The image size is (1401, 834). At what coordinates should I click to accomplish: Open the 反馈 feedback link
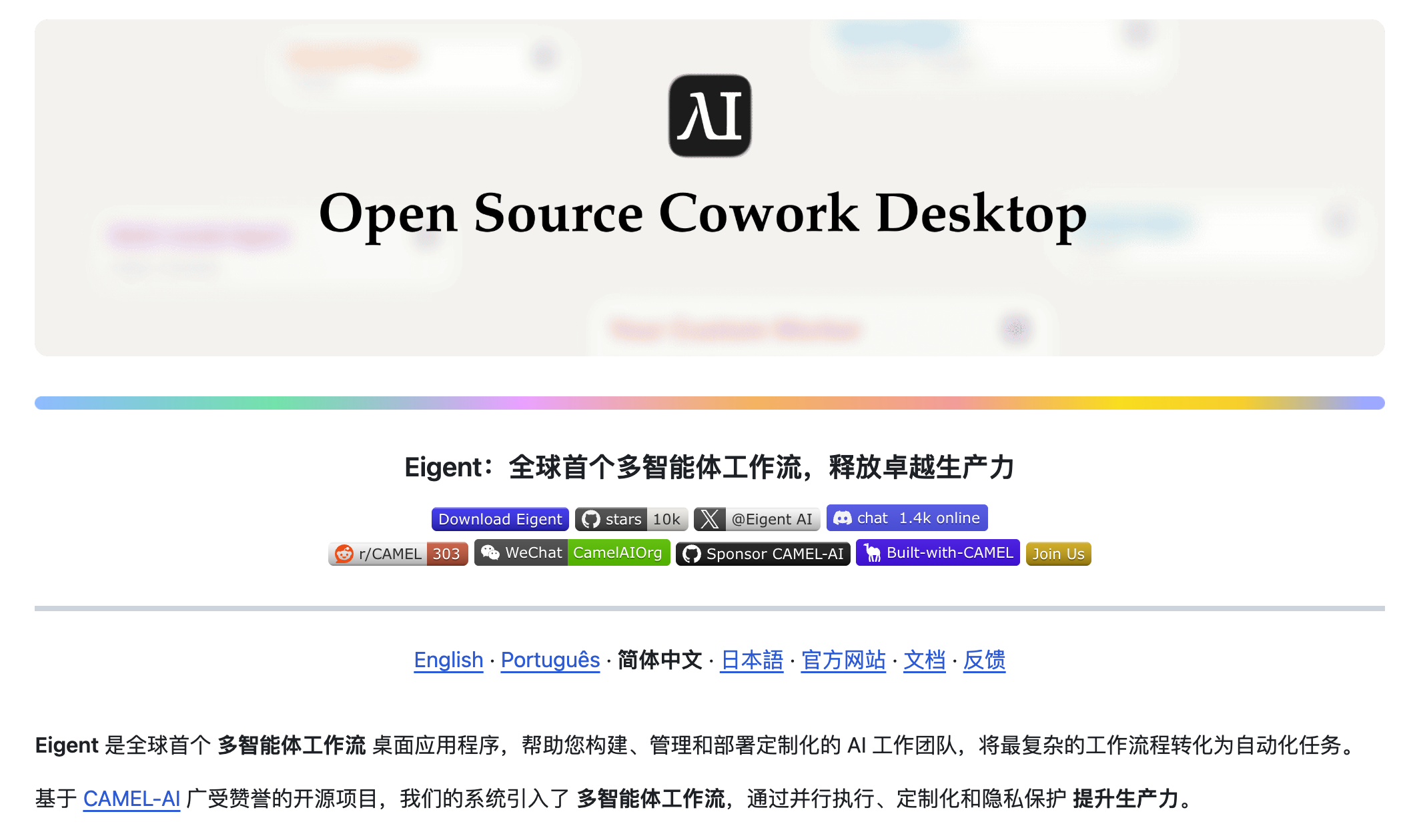point(984,660)
